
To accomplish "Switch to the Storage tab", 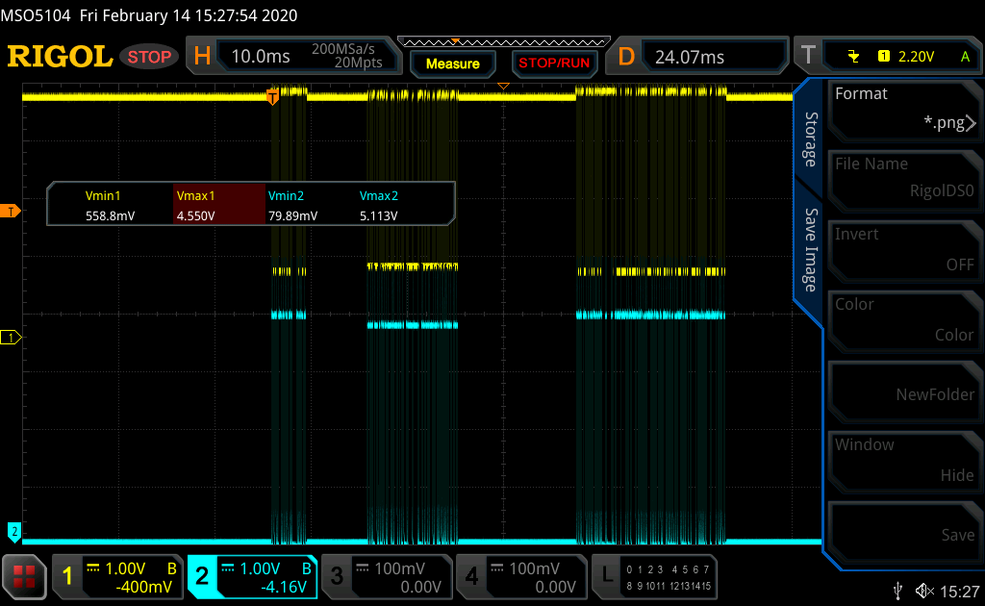I will (x=810, y=139).
